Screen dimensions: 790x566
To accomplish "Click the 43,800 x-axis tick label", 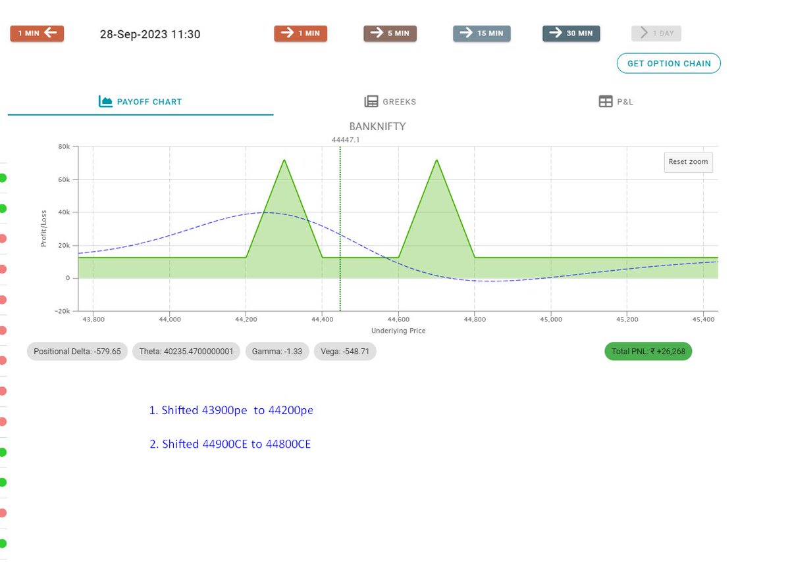I will click(93, 319).
